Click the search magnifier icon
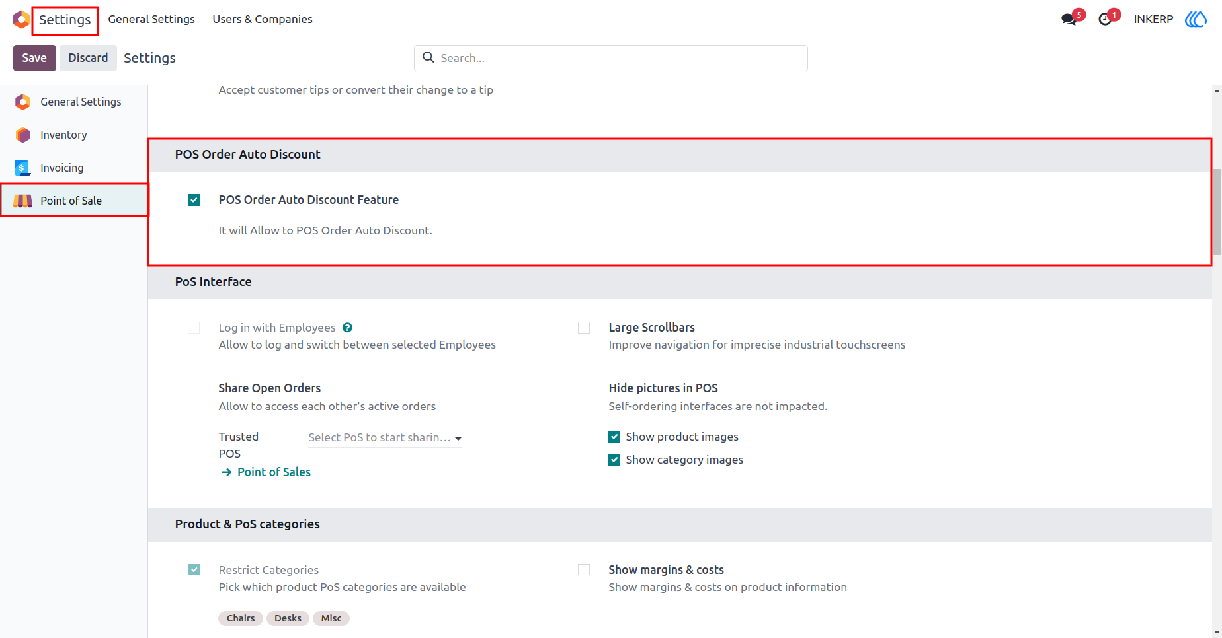Image resolution: width=1222 pixels, height=638 pixels. (x=428, y=57)
